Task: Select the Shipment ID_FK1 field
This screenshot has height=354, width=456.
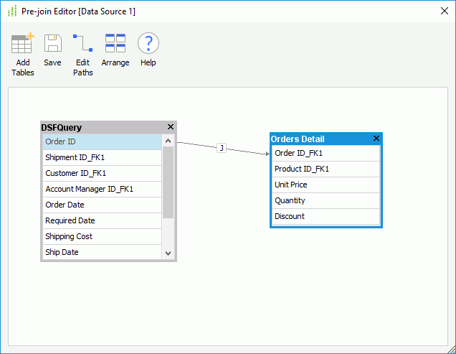Action: pos(102,158)
